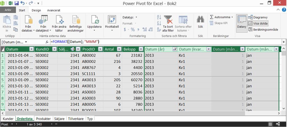
Task: Select the Kunder sheet tab
Action: [8, 119]
